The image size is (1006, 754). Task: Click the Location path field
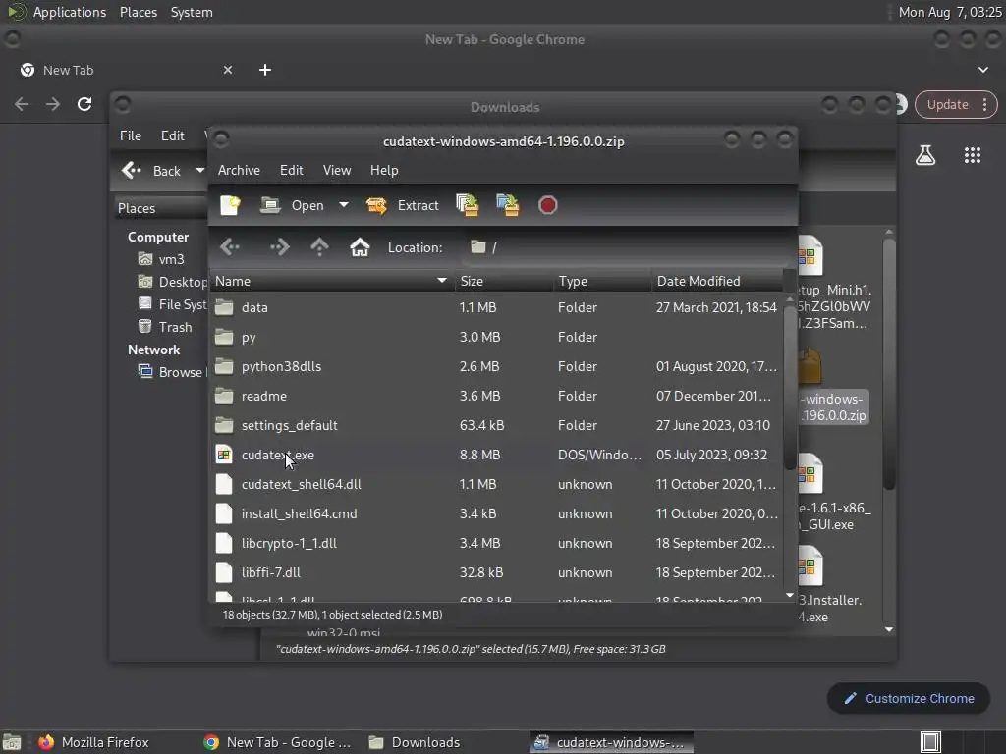tap(626, 247)
